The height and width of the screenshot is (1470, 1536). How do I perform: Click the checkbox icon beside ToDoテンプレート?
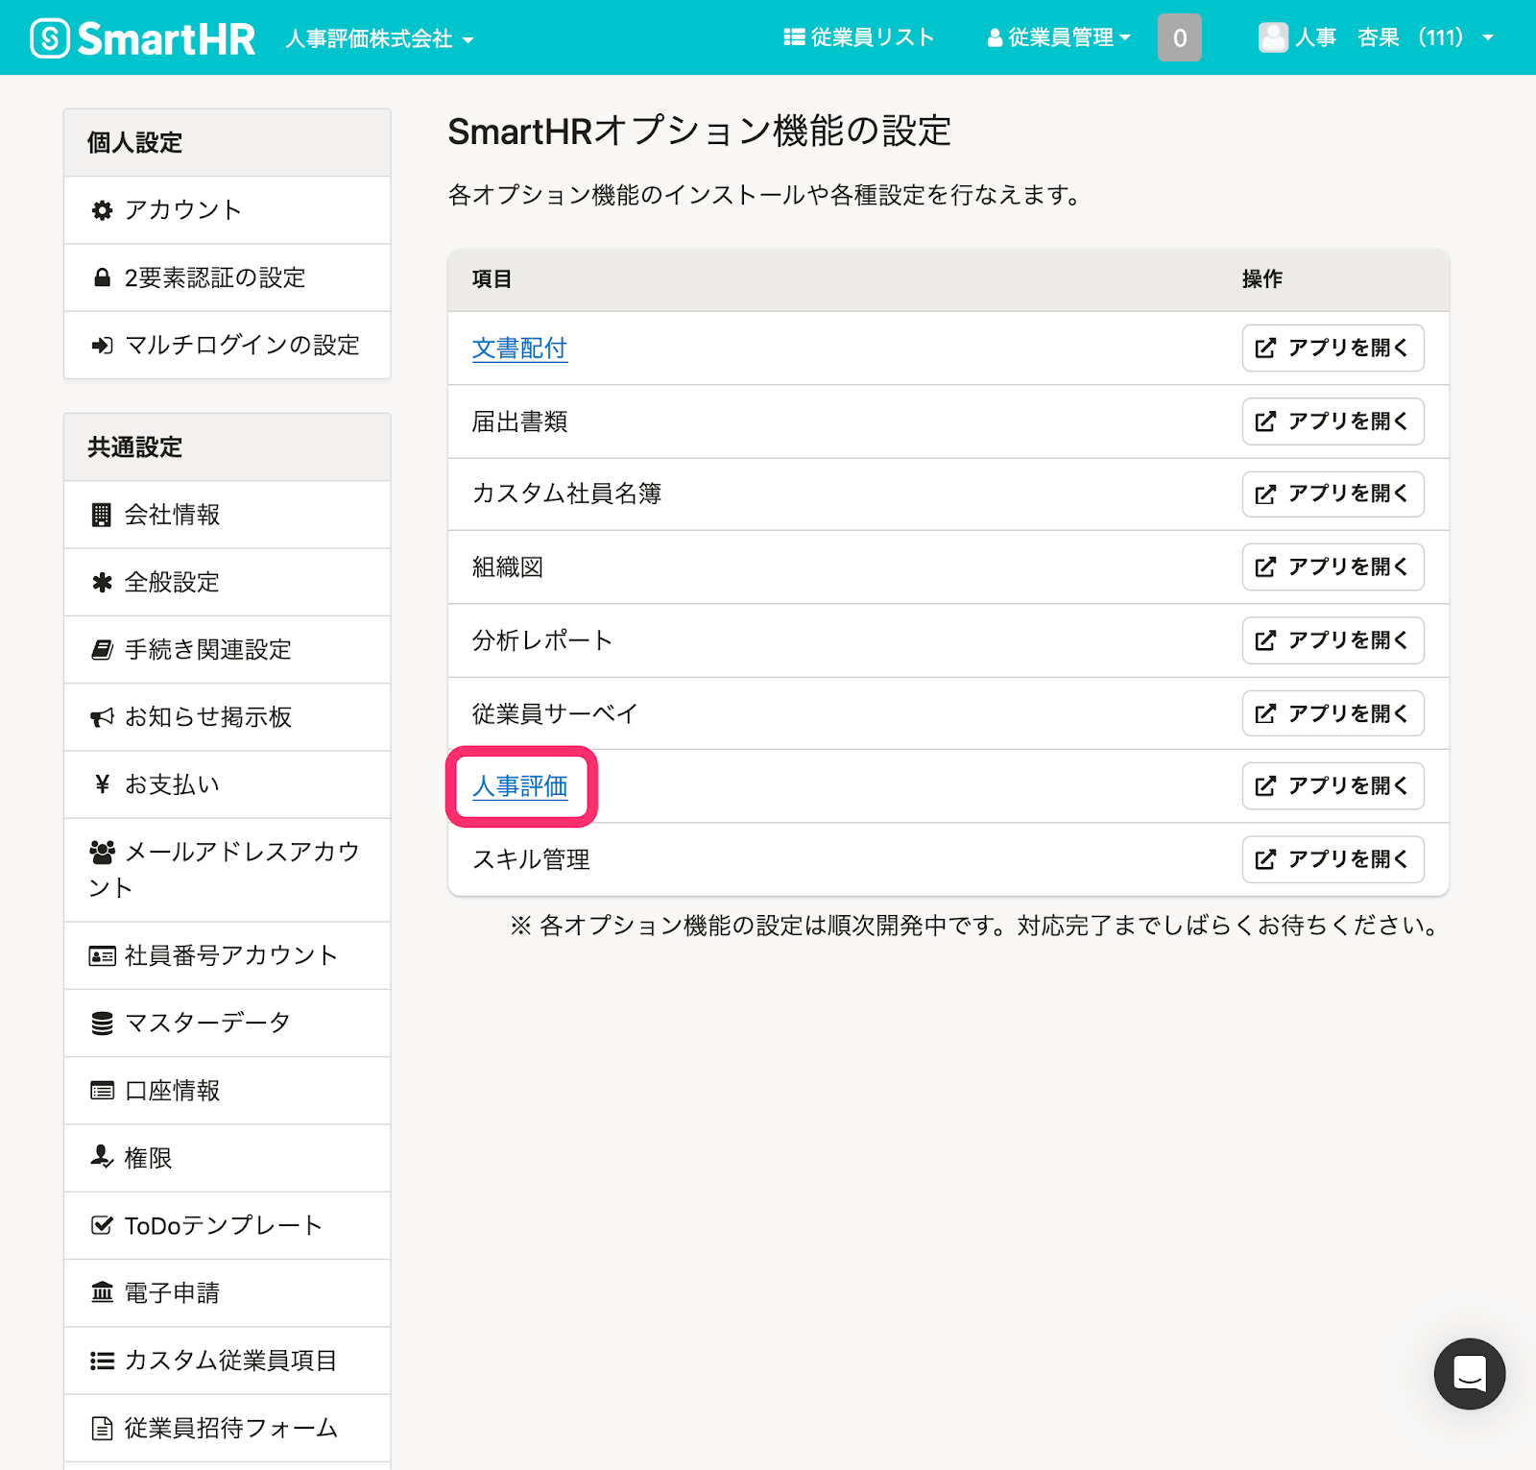[102, 1225]
